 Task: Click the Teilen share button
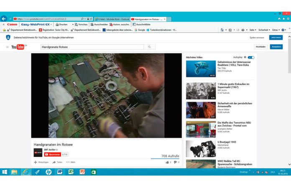57,162
